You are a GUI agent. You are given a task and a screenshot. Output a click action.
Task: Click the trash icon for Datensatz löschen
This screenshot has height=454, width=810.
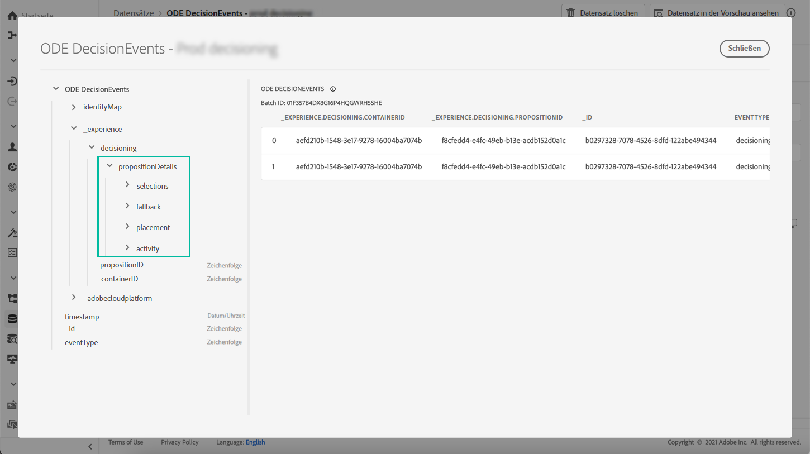pyautogui.click(x=570, y=13)
